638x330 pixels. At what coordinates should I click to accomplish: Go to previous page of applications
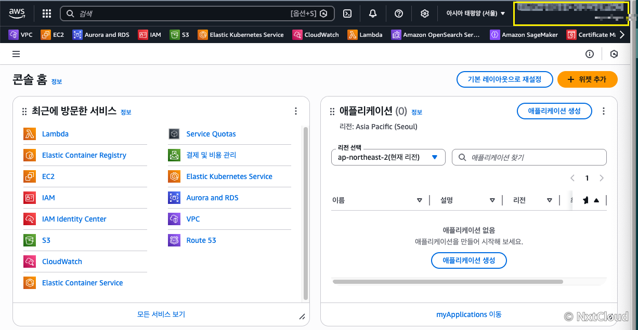coord(572,178)
